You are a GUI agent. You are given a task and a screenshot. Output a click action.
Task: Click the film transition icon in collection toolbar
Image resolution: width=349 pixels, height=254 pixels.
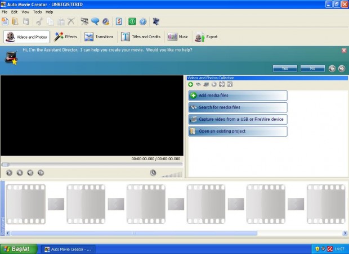tap(222, 84)
